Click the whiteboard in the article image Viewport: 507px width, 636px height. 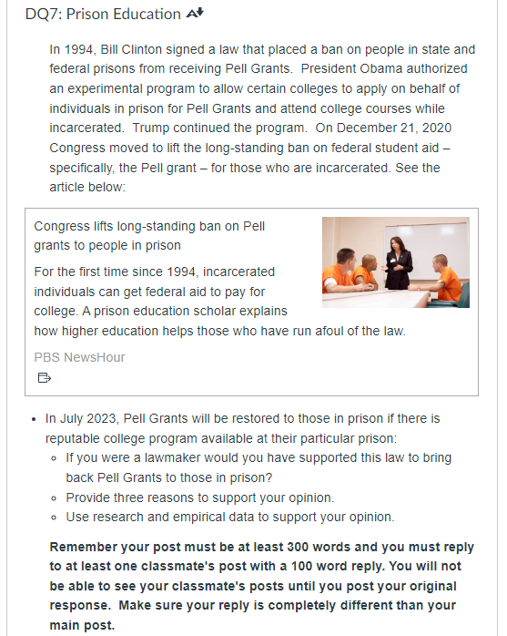(x=426, y=251)
